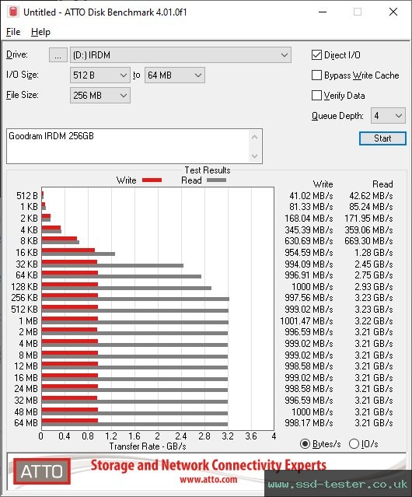The width and height of the screenshot is (412, 497).
Task: Click the 1001.47 MB/s write value
Action: pyautogui.click(x=306, y=321)
